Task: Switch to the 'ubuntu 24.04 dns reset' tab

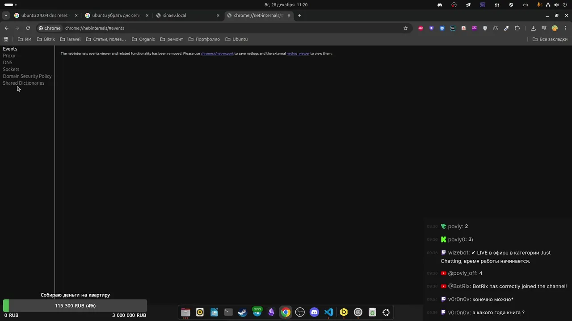Action: pyautogui.click(x=46, y=15)
